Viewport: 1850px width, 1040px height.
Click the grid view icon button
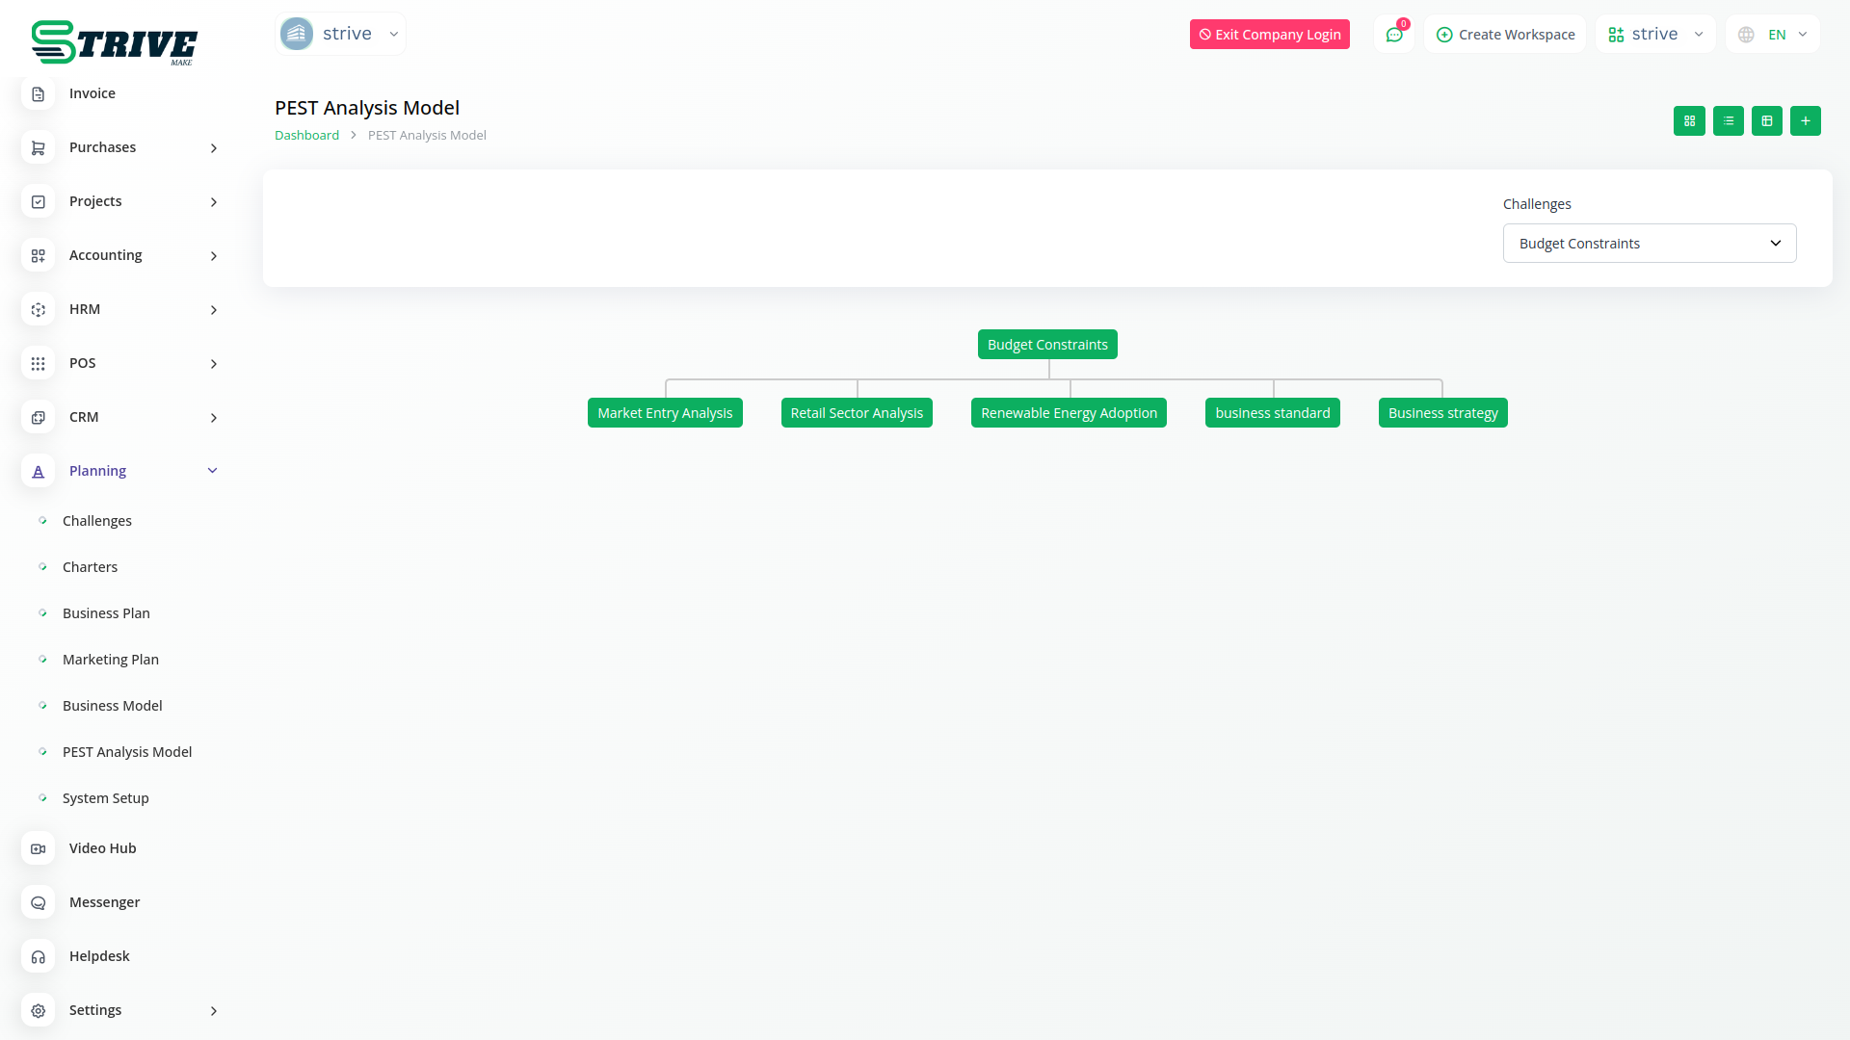coord(1689,120)
